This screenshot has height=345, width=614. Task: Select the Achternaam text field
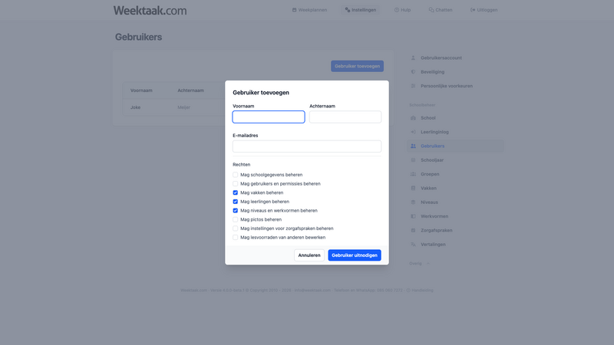coord(345,117)
